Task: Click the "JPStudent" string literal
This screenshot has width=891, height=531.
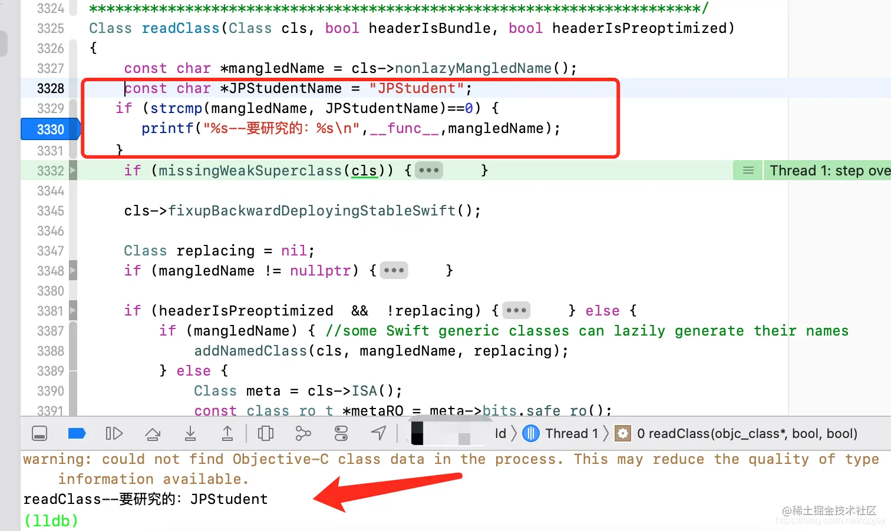Action: coord(417,88)
